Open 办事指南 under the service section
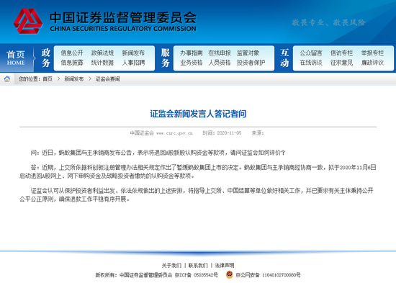Image resolution: width=396 pixels, height=283 pixels. click(x=192, y=53)
